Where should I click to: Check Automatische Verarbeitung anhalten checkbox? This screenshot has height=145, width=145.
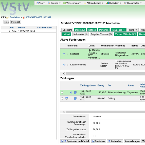[x=95, y=136]
